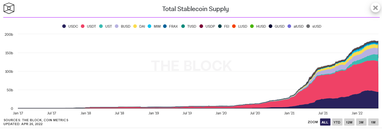Toggle the MIM legend entry

click(154, 26)
